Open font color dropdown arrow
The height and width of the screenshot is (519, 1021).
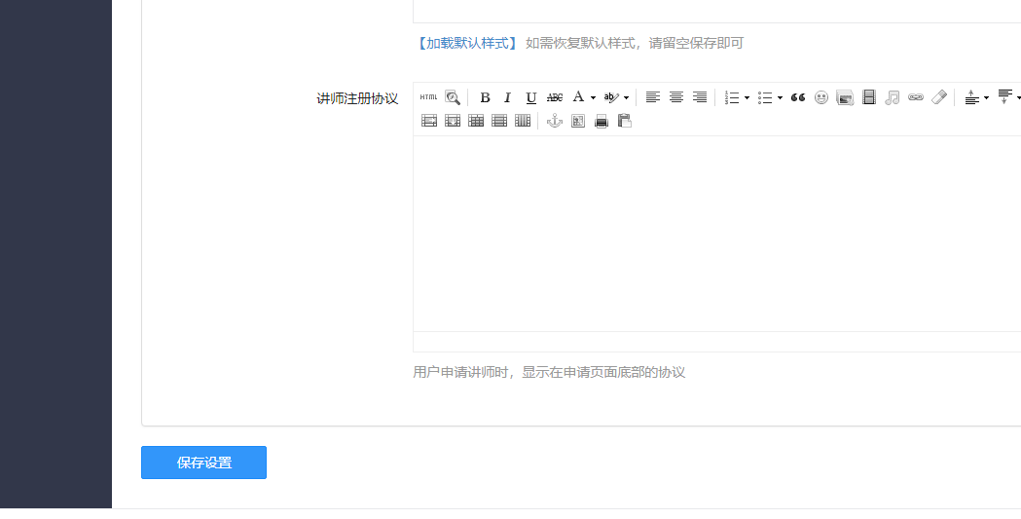[x=593, y=98]
